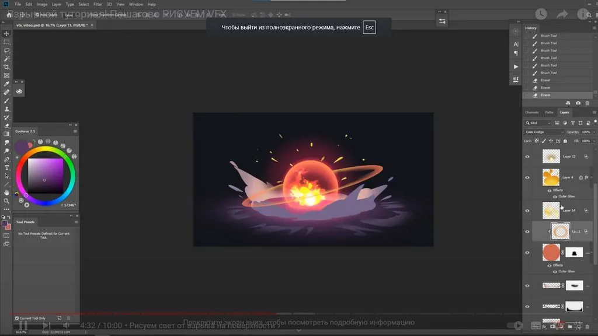Select the Move tool
Image resolution: width=598 pixels, height=336 pixels.
point(6,33)
